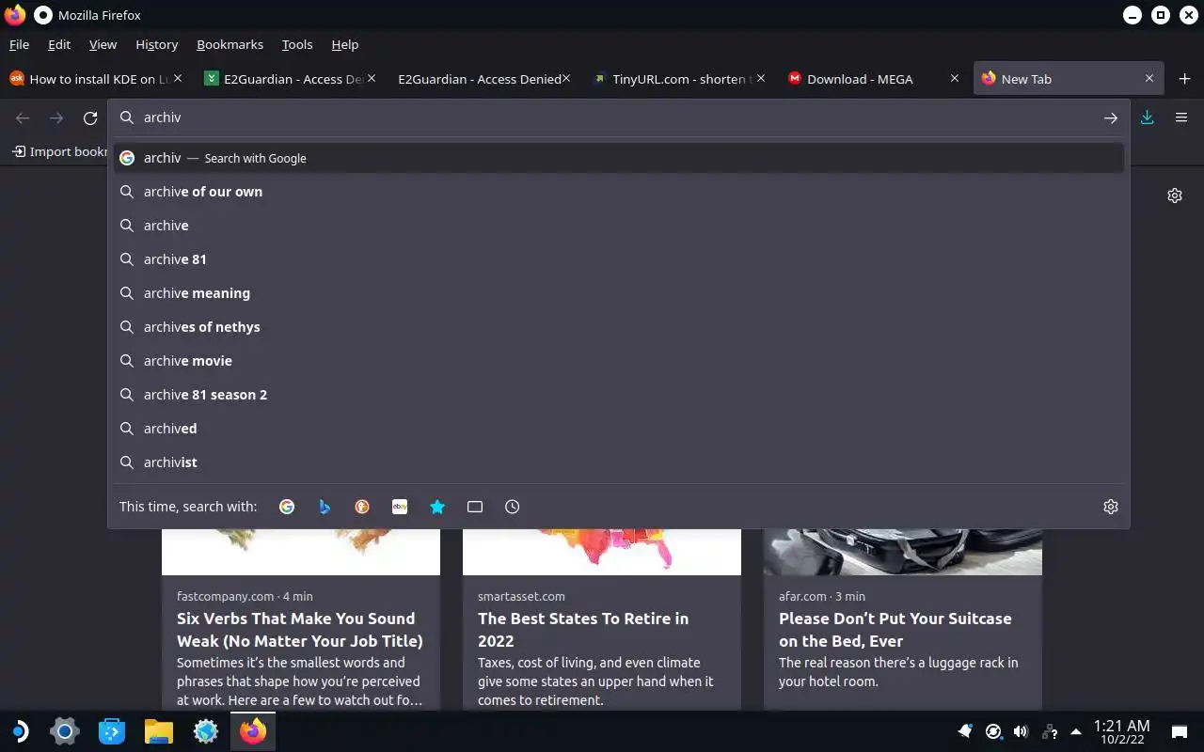Open network status in the system tray
The image size is (1204, 752).
[x=1050, y=731]
